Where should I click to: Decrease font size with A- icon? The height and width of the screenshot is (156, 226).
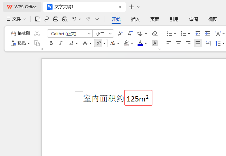point(130,33)
